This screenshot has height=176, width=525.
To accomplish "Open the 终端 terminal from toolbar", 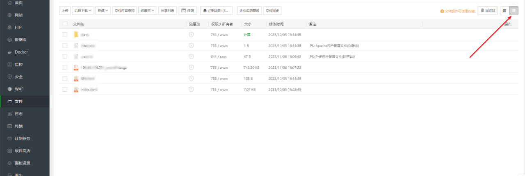I will (188, 11).
